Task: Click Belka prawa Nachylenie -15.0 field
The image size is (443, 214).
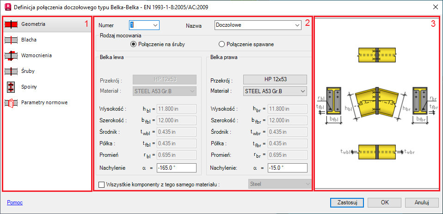Action: pyautogui.click(x=287, y=168)
